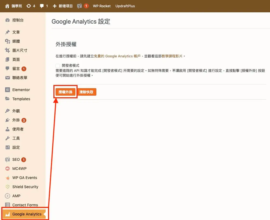The image size is (270, 220).
Task: Click the Google Analytics chart icon
Action: pyautogui.click(x=8, y=214)
